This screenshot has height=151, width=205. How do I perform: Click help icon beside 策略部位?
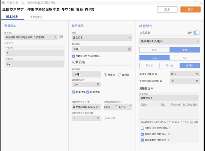click(x=152, y=88)
